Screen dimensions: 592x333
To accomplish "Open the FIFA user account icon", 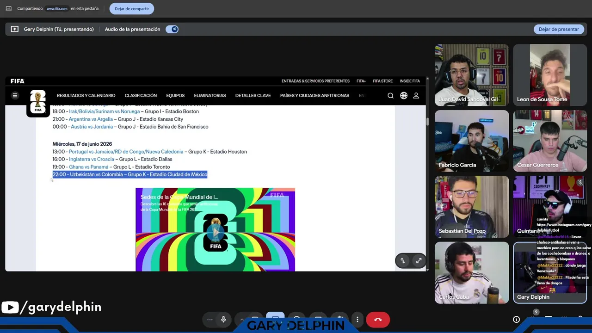I will 416,96.
